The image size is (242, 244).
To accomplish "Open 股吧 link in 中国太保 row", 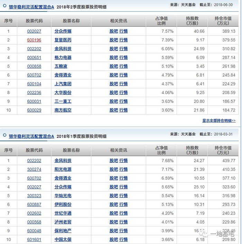I will tap(114, 240).
